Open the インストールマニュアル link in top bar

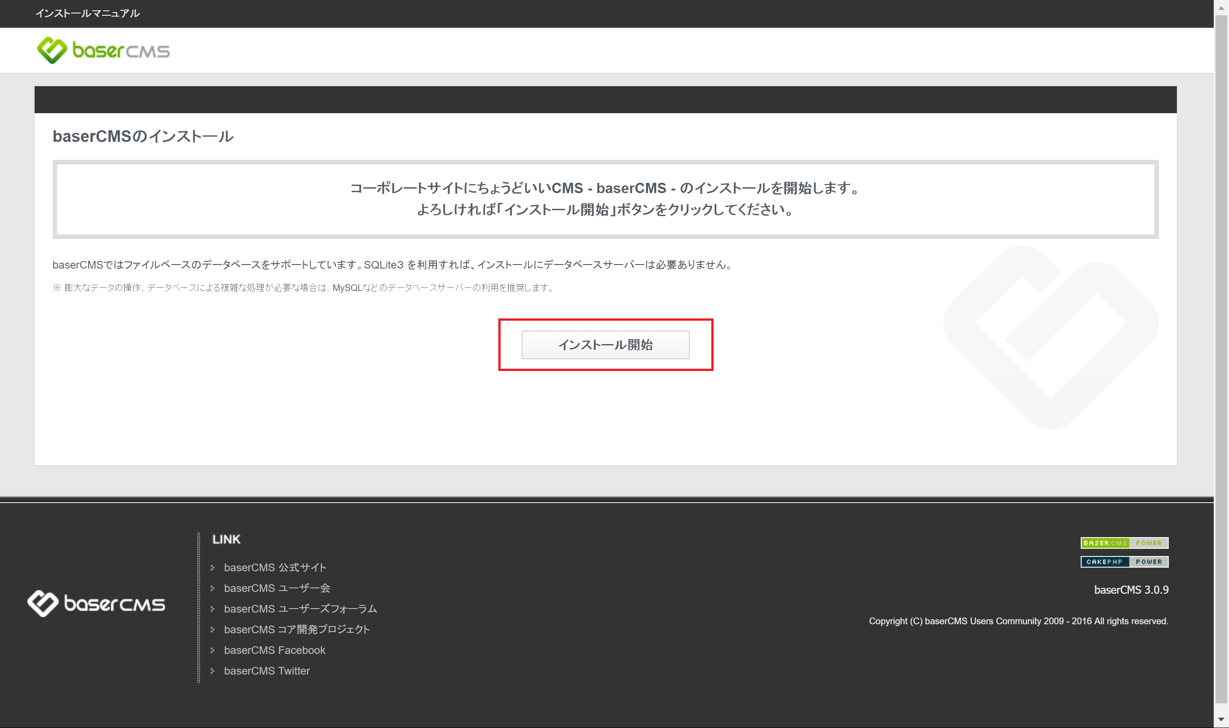point(88,14)
